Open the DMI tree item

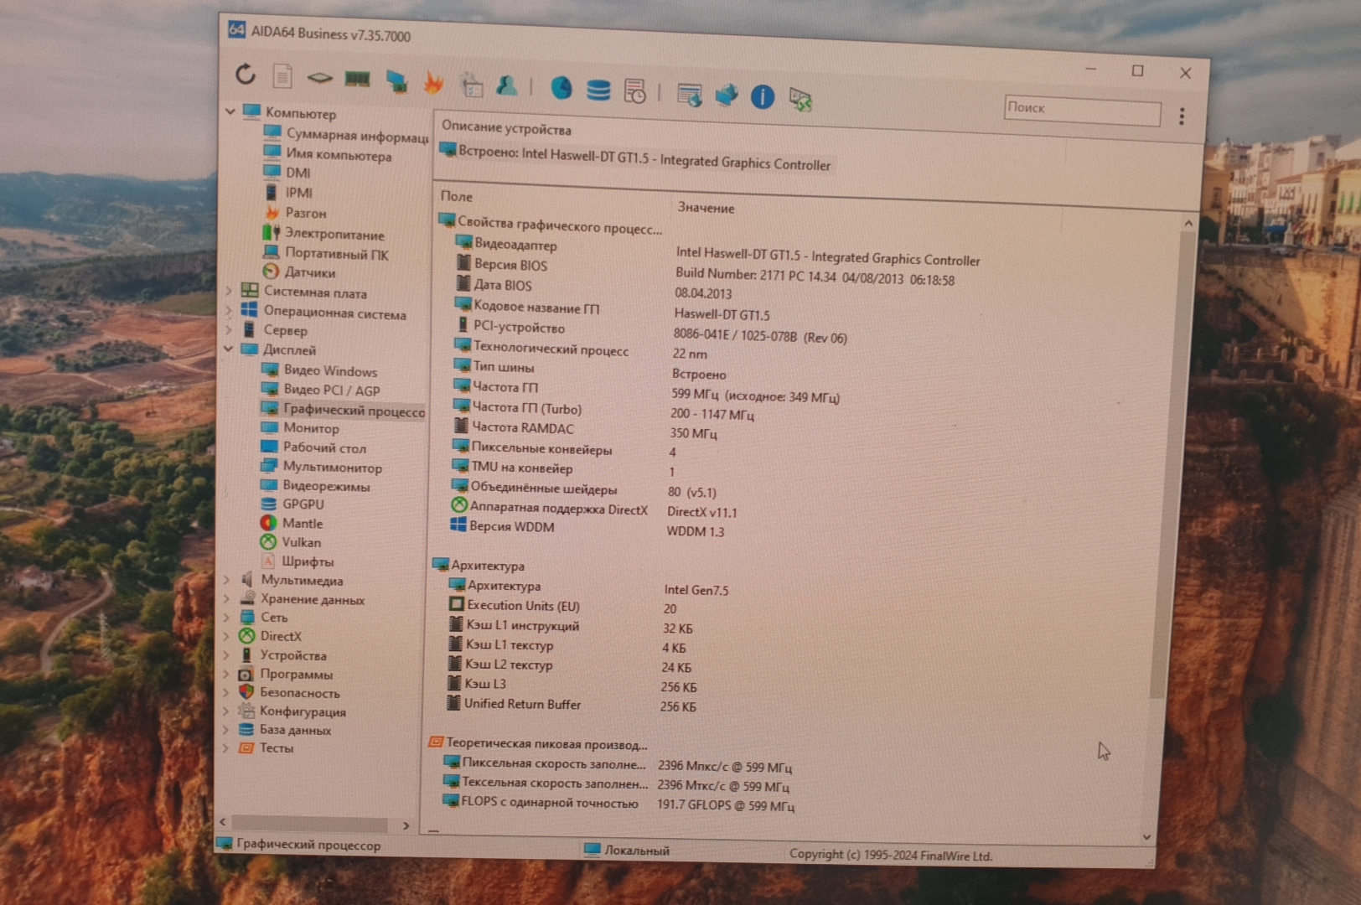point(287,172)
